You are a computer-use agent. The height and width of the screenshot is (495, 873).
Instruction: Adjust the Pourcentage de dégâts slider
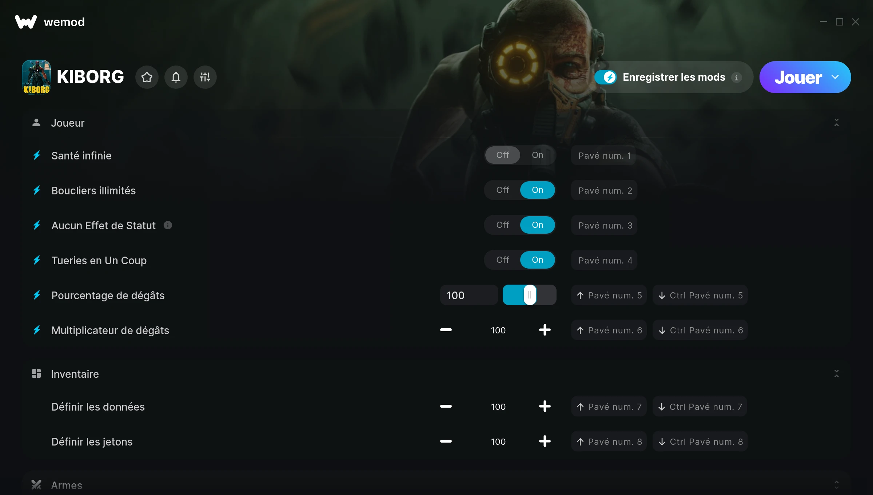530,295
